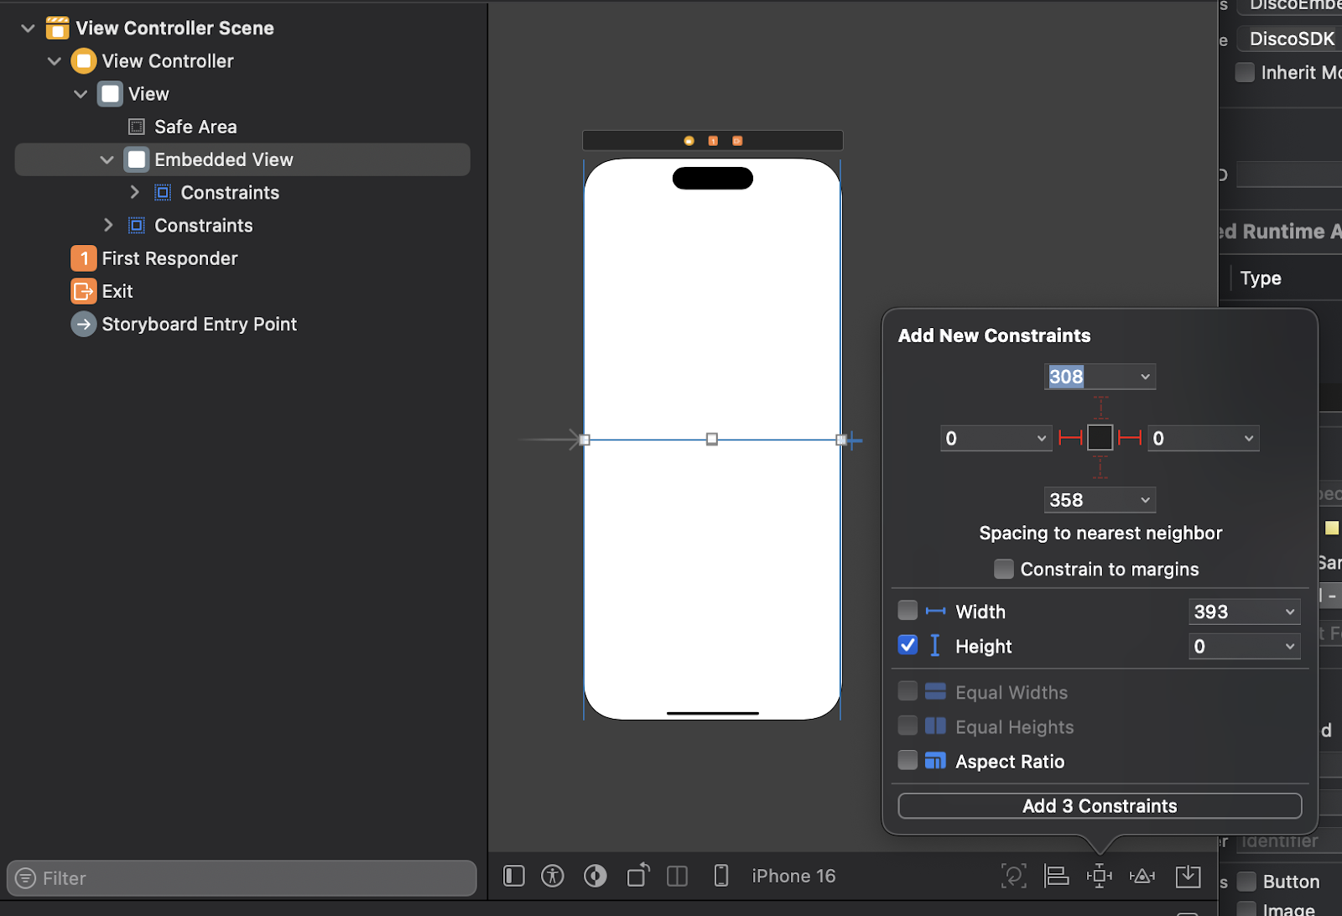Open the top spacing 308 dropdown arrow

[x=1145, y=377]
